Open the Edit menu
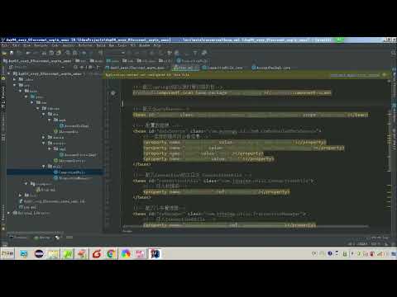 [16, 45]
